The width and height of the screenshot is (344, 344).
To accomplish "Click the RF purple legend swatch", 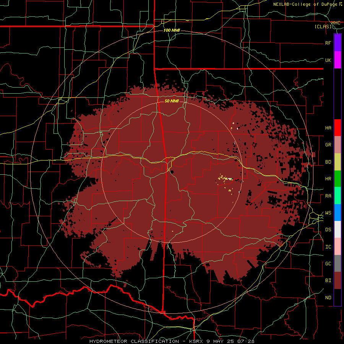I will (338, 43).
